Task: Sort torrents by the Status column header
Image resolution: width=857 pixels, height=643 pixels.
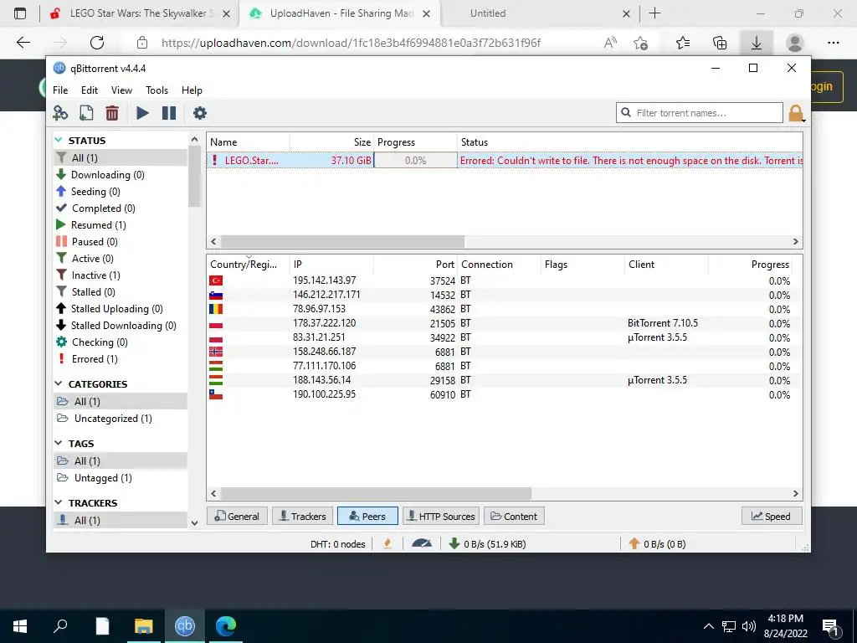Action: point(629,142)
